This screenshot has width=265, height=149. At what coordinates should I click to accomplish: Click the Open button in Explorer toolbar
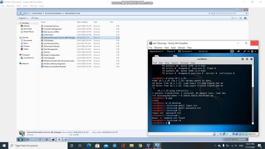35,18
